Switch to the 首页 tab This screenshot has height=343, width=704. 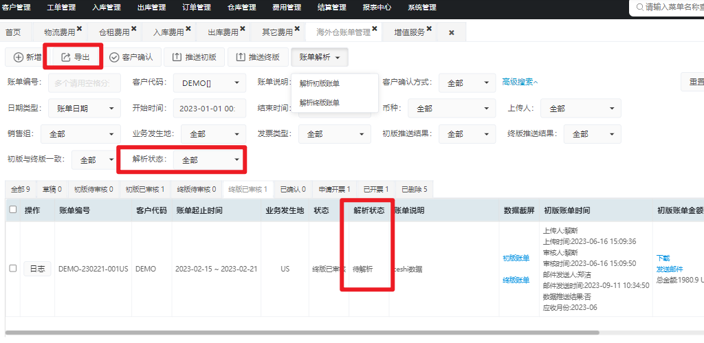pos(13,32)
